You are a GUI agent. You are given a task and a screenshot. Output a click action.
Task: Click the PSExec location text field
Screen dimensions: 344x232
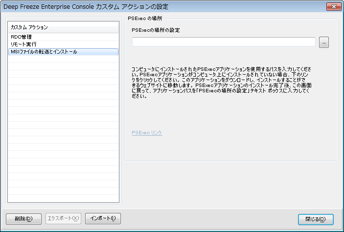[224, 42]
